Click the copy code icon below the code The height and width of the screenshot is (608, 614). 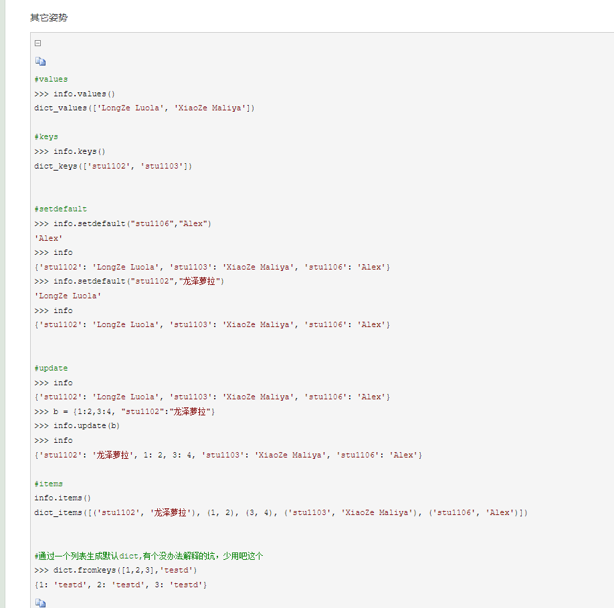[x=40, y=603]
